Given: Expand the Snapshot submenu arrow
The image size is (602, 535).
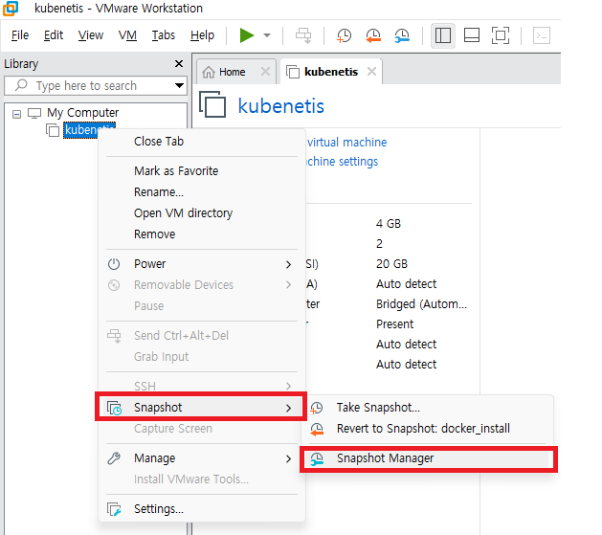Looking at the screenshot, I should (x=288, y=408).
